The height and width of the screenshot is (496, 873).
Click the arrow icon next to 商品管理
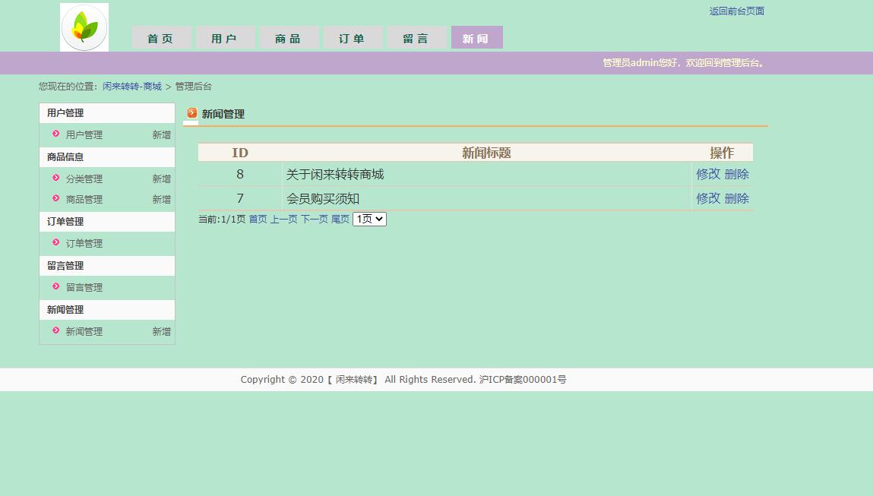click(55, 199)
